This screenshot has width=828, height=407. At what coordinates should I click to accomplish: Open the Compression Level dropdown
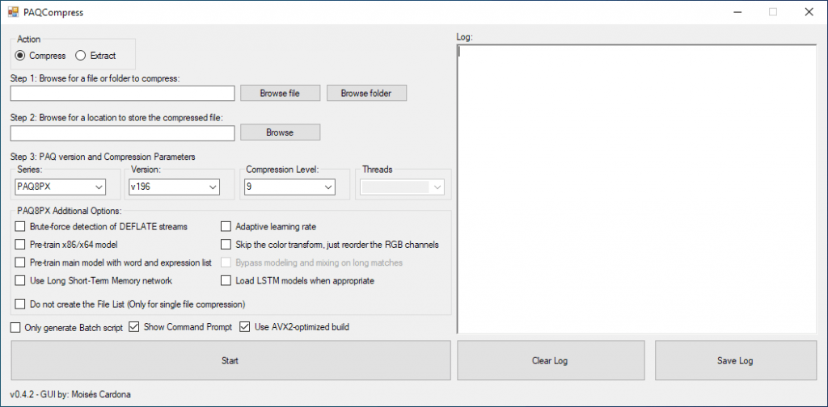coord(289,187)
